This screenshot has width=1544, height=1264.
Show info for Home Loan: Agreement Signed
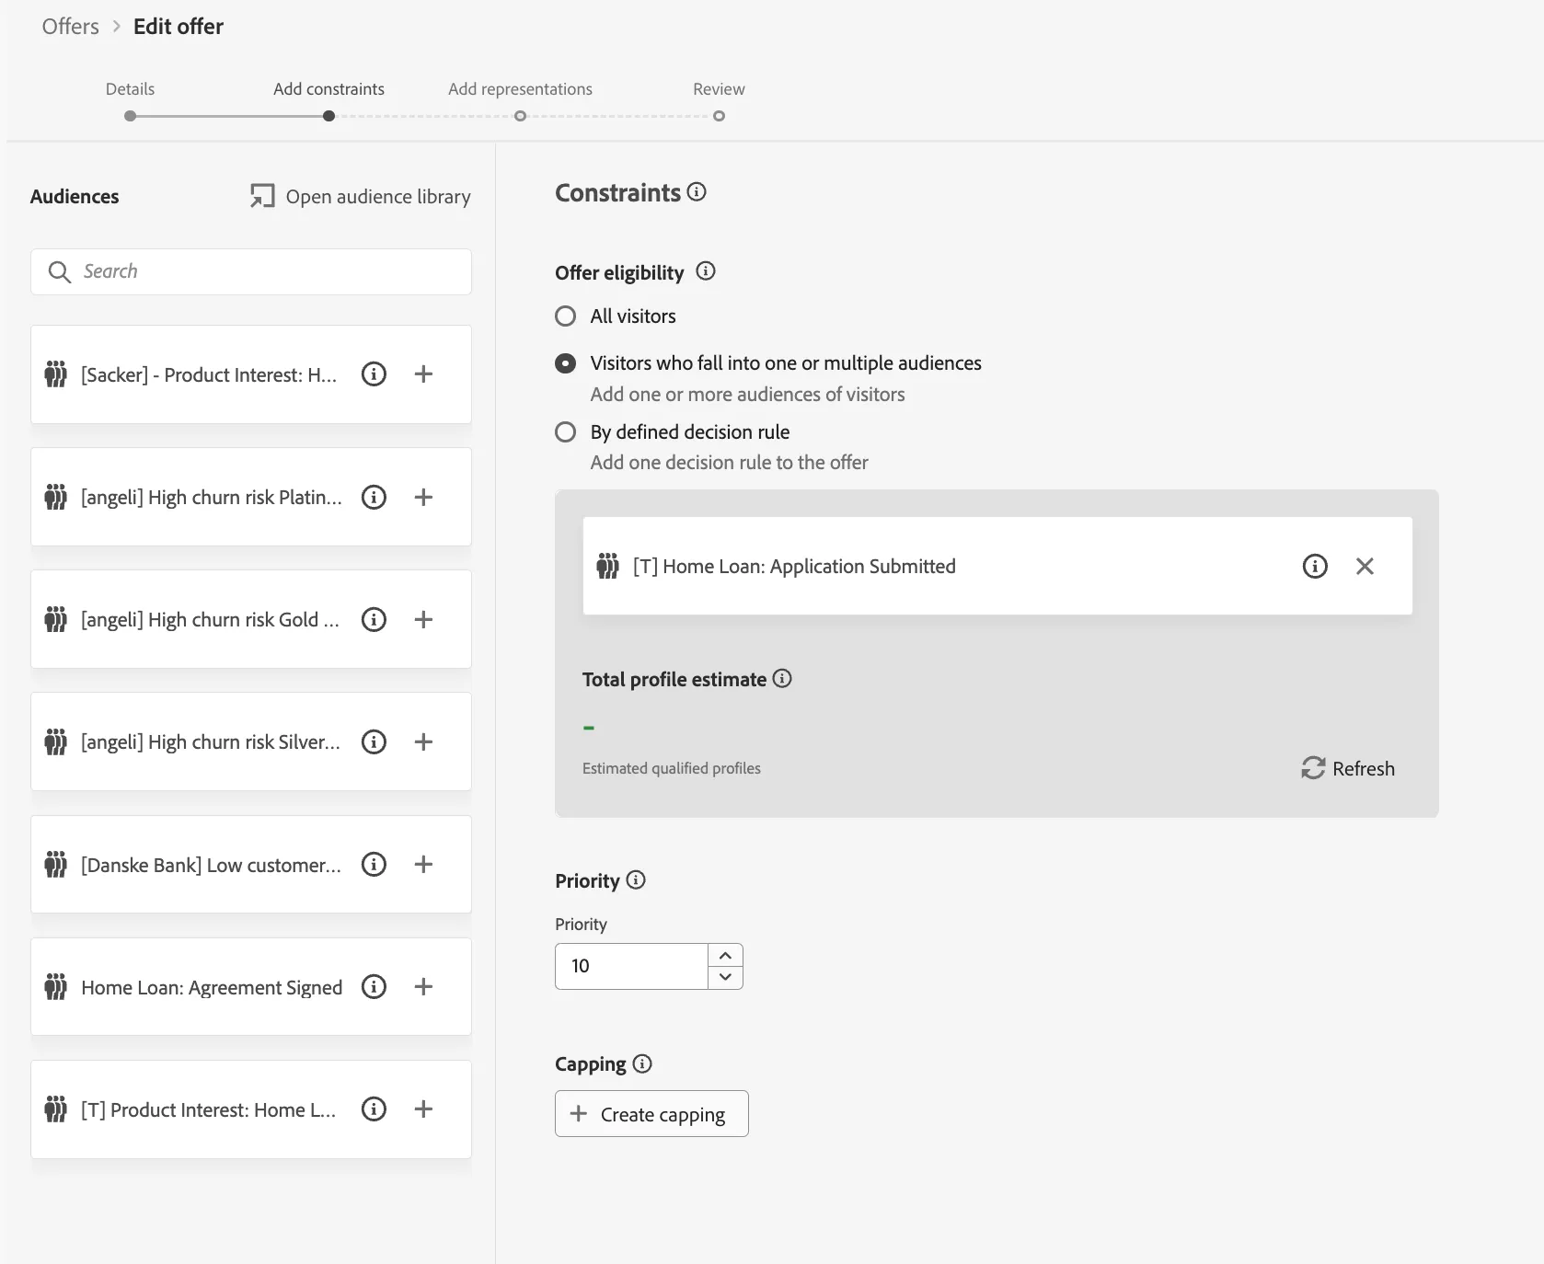click(x=374, y=986)
